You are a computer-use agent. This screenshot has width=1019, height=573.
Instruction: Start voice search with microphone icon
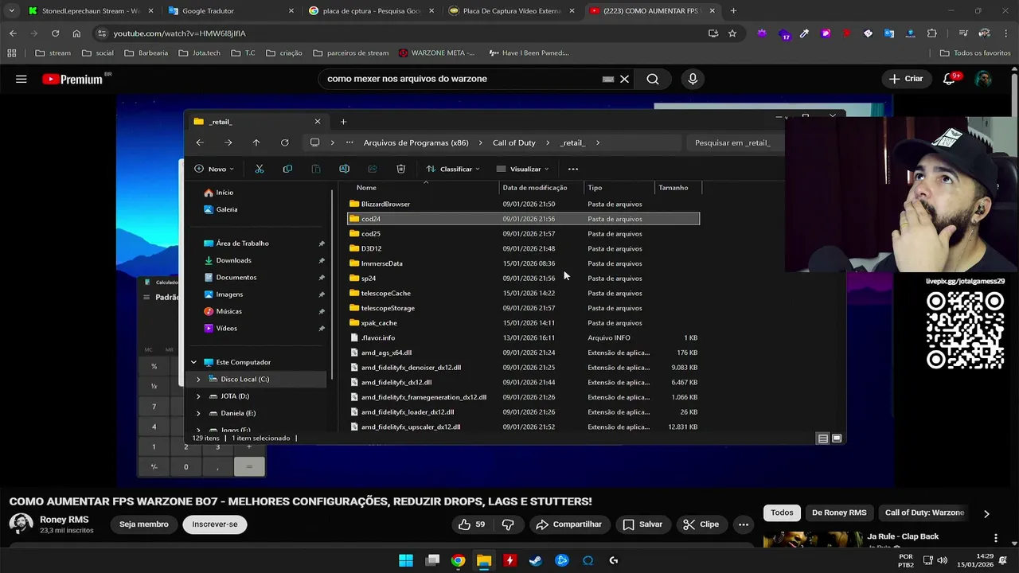tap(693, 79)
